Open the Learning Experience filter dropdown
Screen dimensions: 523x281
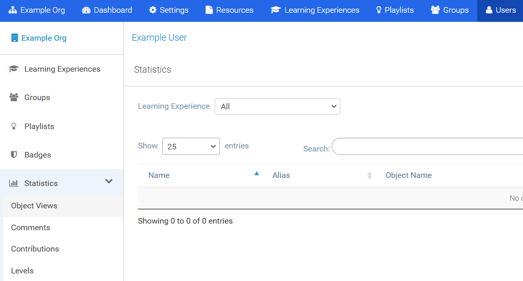[277, 107]
